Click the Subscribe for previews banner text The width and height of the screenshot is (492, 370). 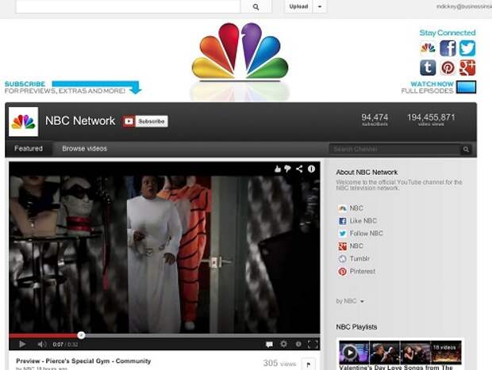pos(64,87)
